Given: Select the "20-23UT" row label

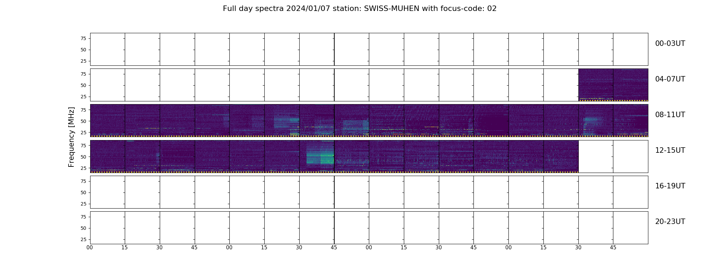Looking at the screenshot, I should [x=670, y=222].
